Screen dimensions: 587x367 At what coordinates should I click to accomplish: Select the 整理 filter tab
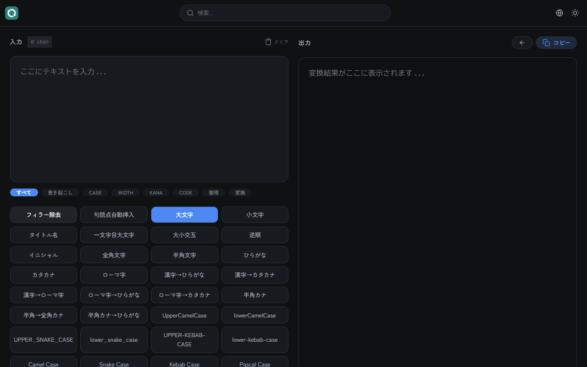tap(214, 193)
